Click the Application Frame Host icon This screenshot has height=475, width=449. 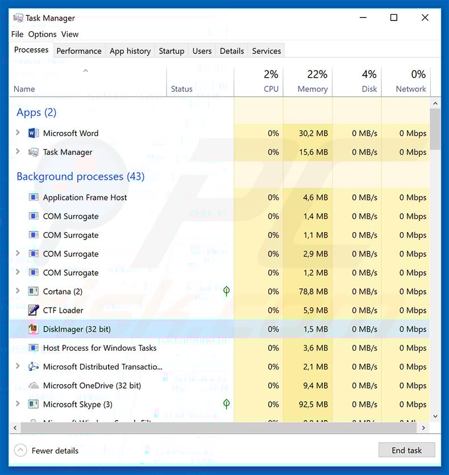[x=34, y=197]
